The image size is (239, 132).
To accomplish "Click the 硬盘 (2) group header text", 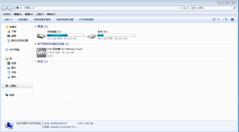I will click(x=42, y=26).
